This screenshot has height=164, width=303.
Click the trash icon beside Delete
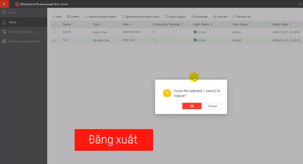(x=68, y=17)
